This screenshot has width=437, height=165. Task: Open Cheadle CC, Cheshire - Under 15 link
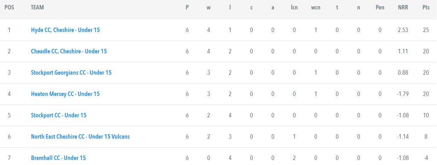coord(69,51)
